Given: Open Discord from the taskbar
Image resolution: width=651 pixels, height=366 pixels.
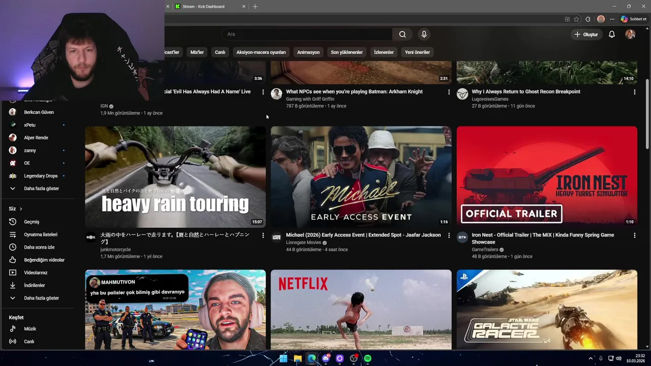Looking at the screenshot, I should coord(326,358).
